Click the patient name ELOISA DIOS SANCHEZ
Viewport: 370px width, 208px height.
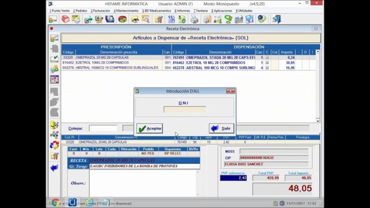point(244,164)
